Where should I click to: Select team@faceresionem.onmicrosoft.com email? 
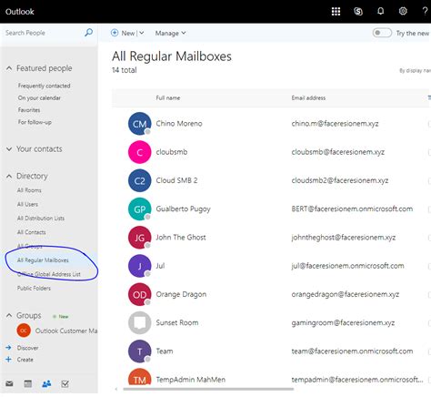tap(352, 351)
